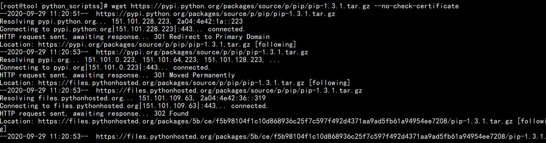Click the wget command on the first line

coord(119,6)
